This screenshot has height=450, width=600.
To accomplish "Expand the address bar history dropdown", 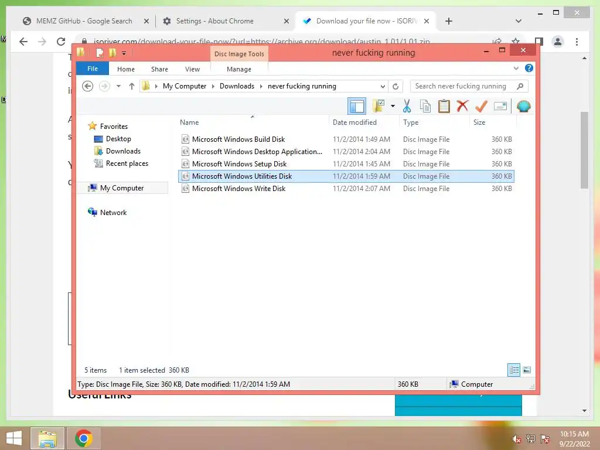I will pyautogui.click(x=382, y=87).
